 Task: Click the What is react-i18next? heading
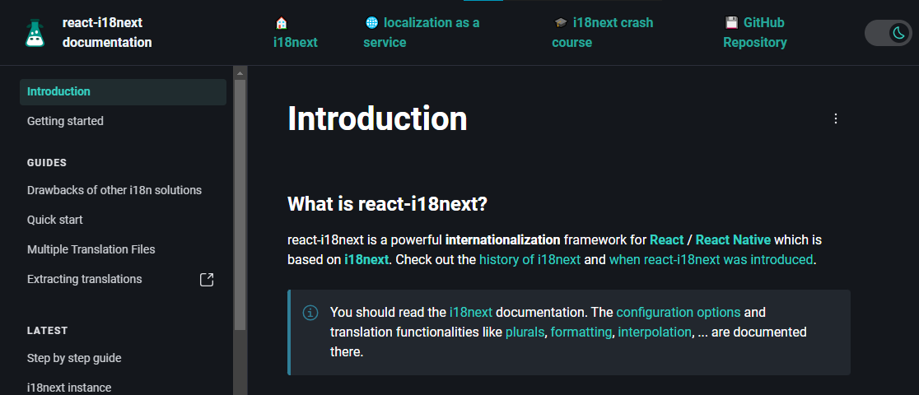tap(387, 205)
